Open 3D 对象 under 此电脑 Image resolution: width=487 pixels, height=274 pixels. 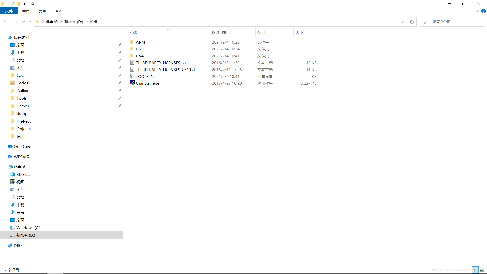point(23,174)
